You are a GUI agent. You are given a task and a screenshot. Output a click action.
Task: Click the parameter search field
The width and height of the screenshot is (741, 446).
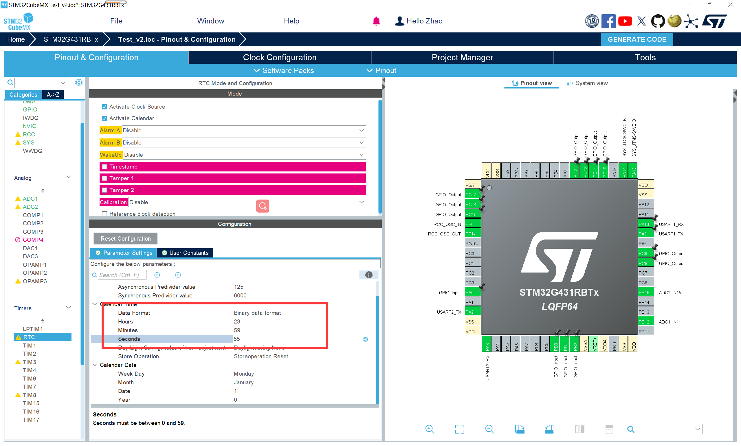click(122, 275)
